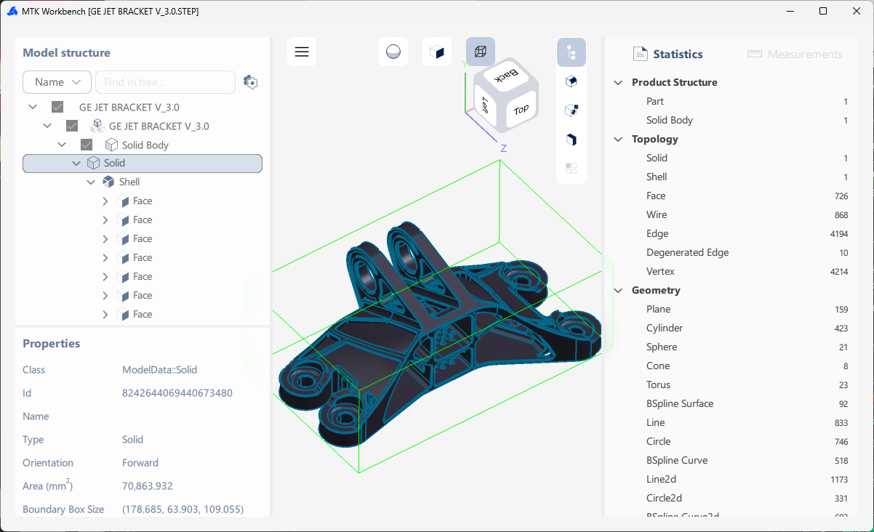Image resolution: width=874 pixels, height=532 pixels.
Task: Collapse the nested GE JET BRACKET part node
Action: pyautogui.click(x=47, y=126)
